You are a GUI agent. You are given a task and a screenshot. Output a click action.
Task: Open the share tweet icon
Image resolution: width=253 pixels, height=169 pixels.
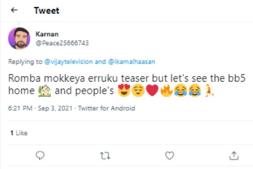234,155
